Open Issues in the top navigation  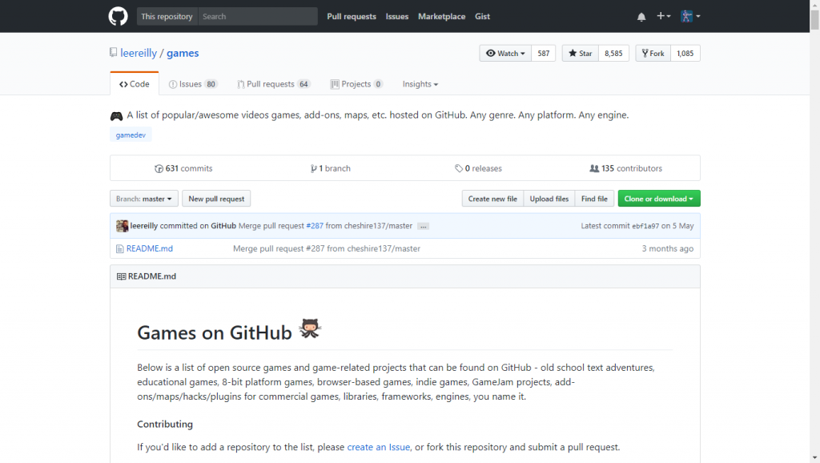397,17
